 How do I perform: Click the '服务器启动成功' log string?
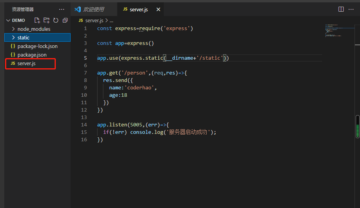coord(188,132)
